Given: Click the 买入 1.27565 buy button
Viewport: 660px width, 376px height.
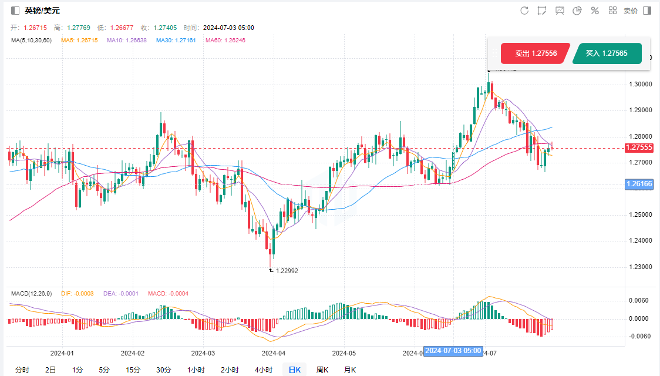Looking at the screenshot, I should tap(606, 53).
